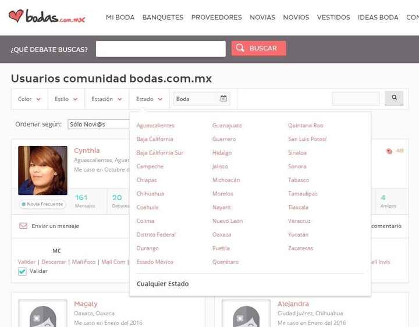Open NOVIOS menu

(296, 17)
